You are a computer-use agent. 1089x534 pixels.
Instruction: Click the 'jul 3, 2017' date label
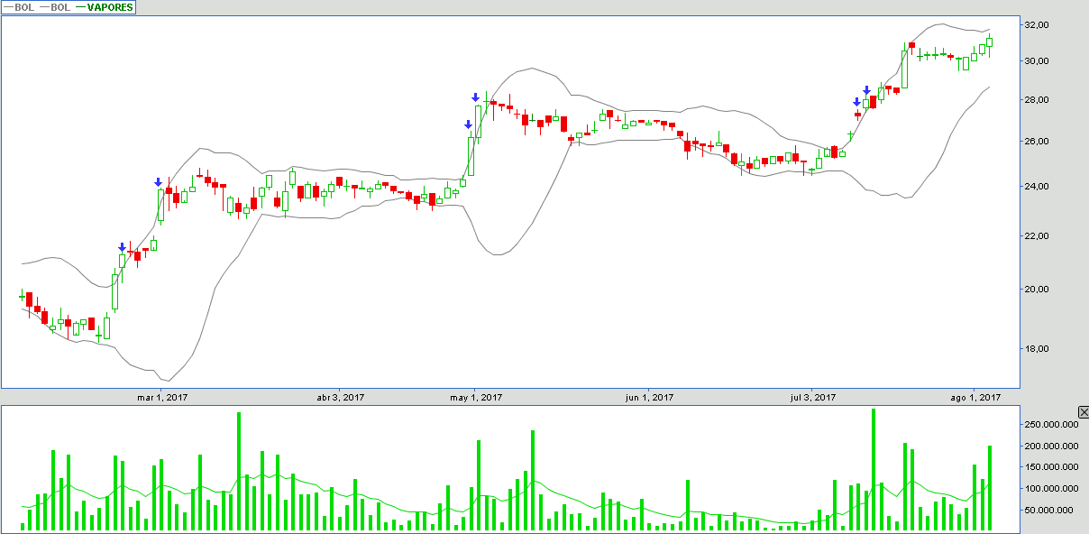point(814,397)
